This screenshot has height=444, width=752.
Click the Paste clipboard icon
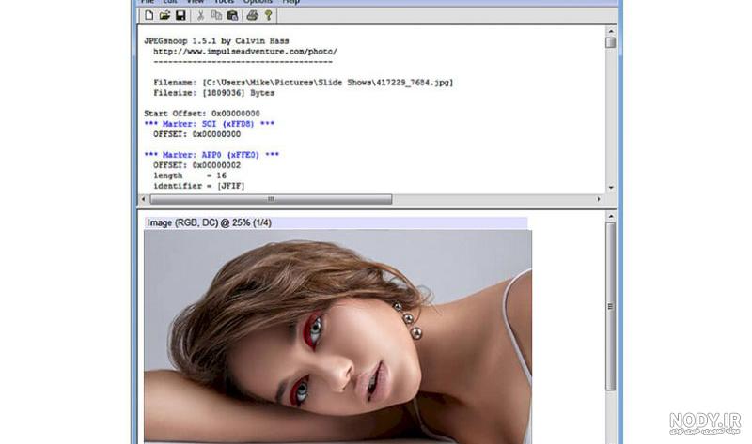(x=232, y=15)
